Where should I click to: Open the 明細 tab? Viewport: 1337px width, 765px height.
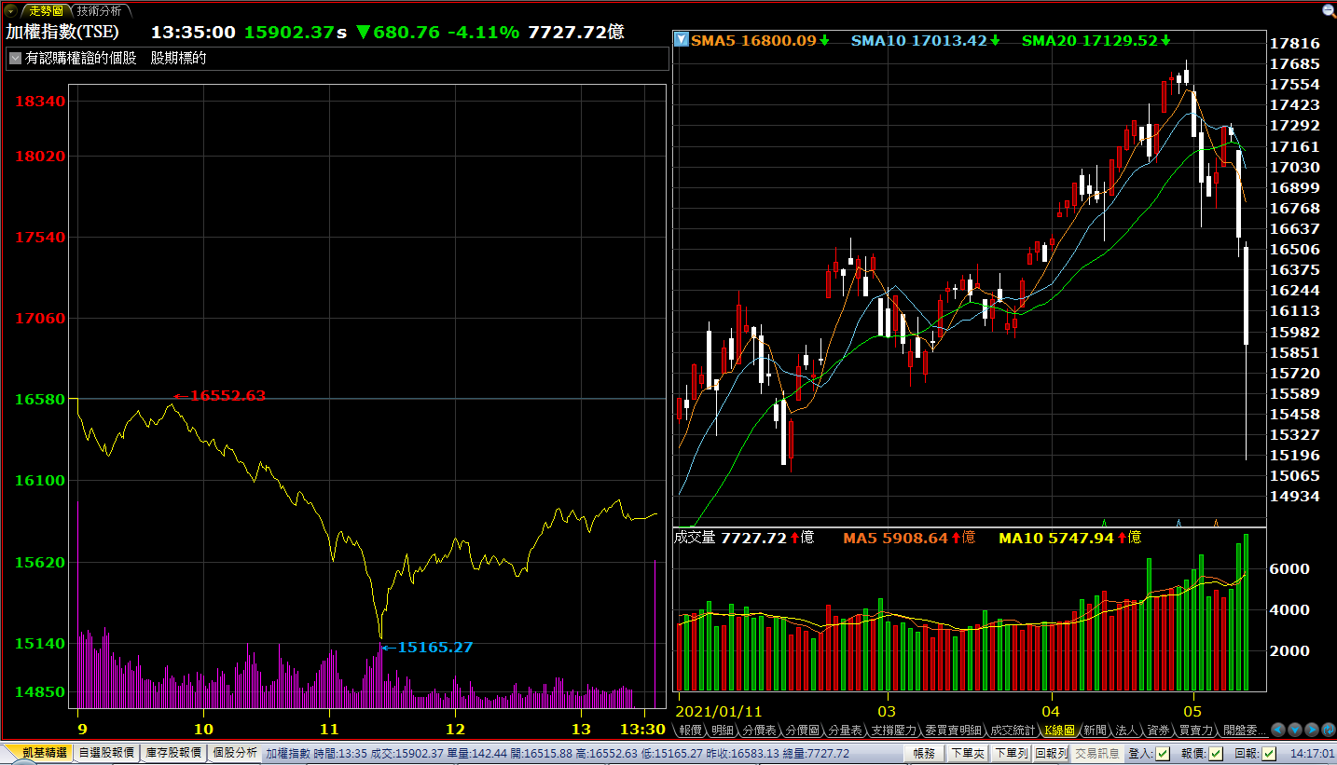[723, 731]
